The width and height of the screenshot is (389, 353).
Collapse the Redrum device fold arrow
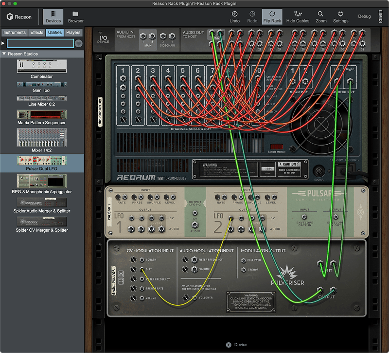tap(100, 59)
